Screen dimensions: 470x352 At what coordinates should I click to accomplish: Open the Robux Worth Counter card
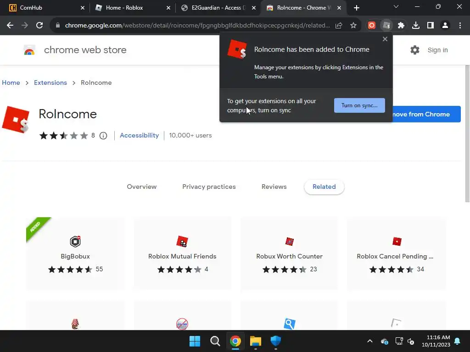point(289,253)
